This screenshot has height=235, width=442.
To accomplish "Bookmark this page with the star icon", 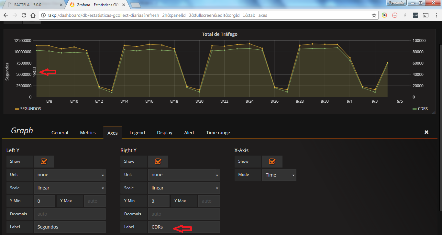I will tap(374, 15).
